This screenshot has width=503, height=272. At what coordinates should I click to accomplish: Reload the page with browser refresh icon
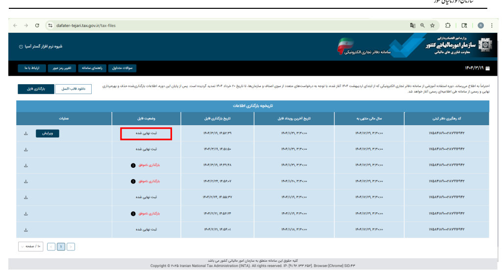[37, 25]
